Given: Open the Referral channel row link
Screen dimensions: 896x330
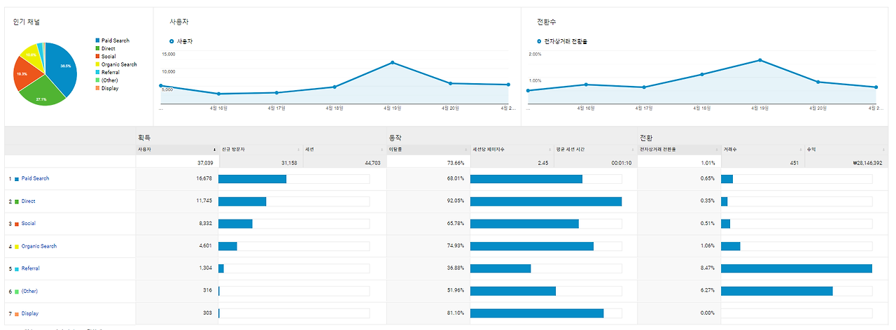Looking at the screenshot, I should [30, 268].
